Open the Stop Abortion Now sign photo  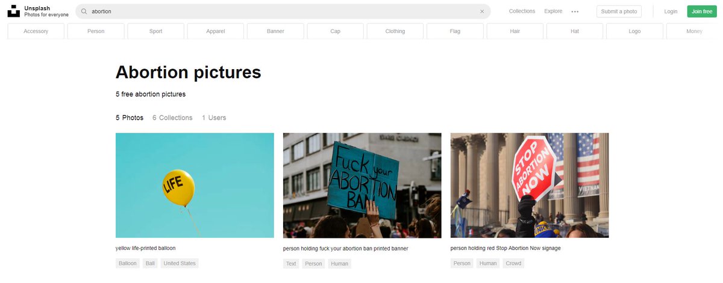pyautogui.click(x=530, y=186)
